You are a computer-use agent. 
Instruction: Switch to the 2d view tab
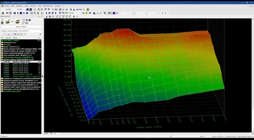[x=51, y=133]
